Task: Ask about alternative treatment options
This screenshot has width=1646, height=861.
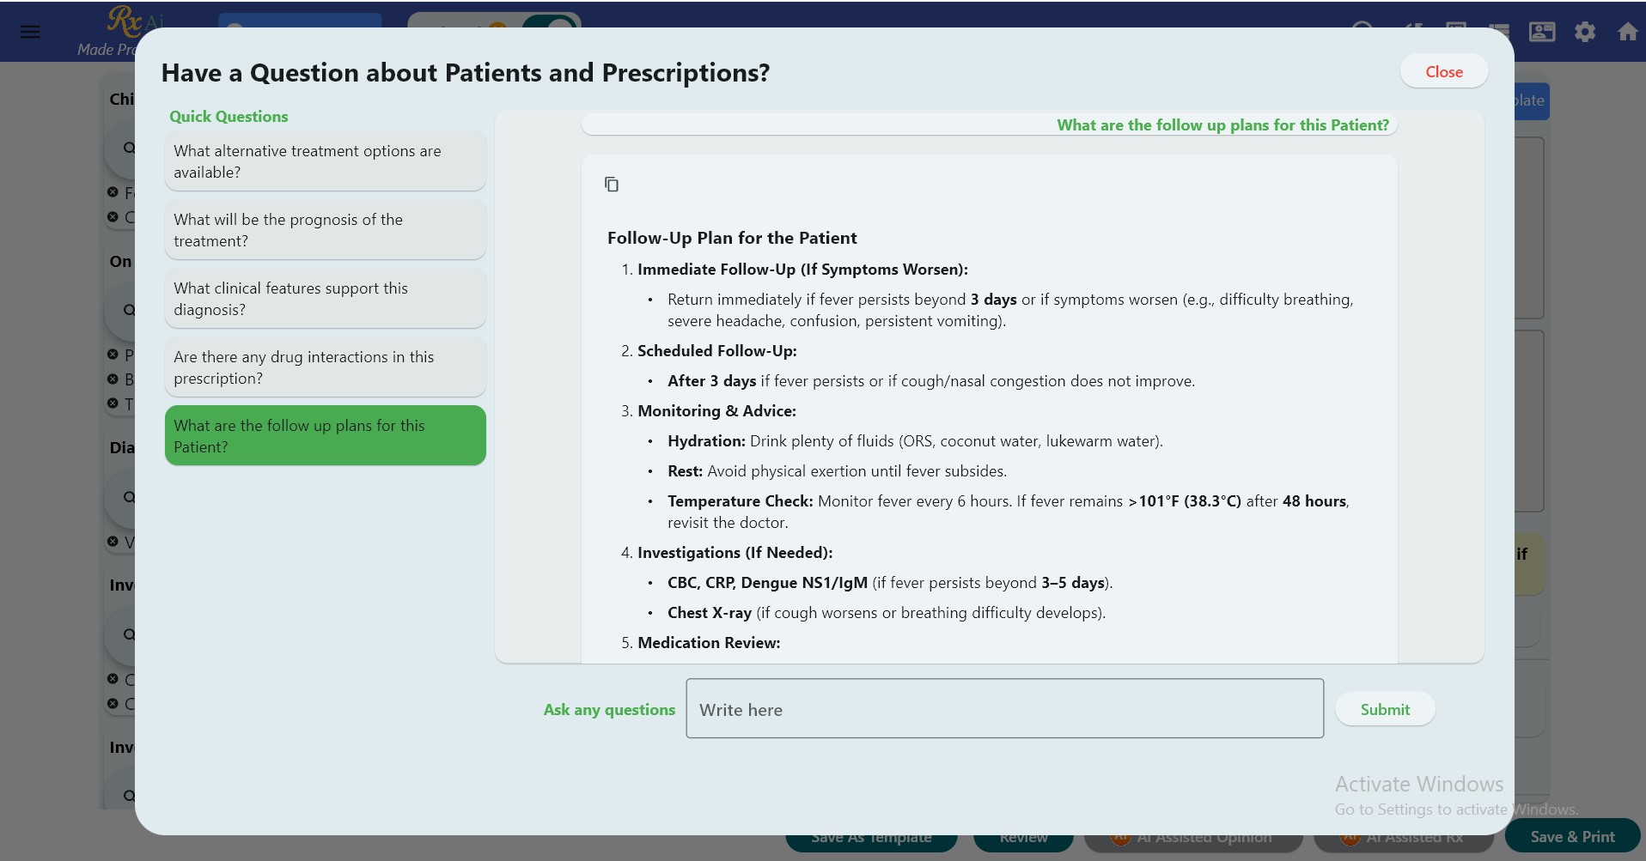Action: (325, 161)
